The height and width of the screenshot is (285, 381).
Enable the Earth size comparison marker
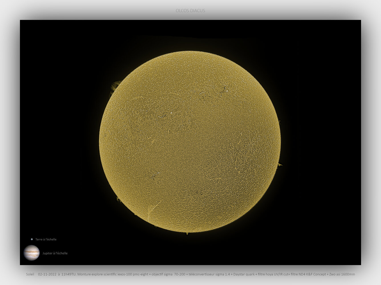coord(31,239)
